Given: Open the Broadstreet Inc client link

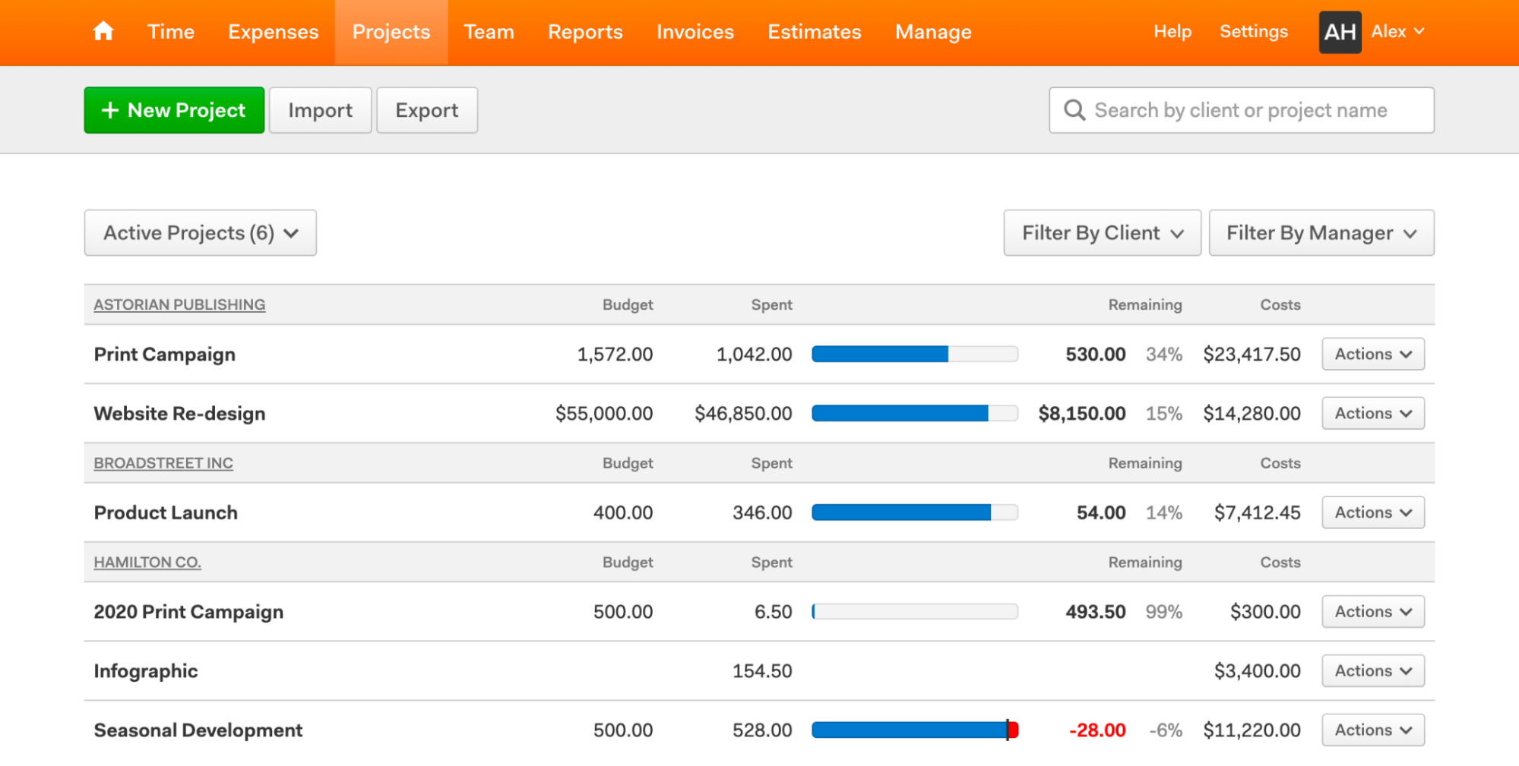Looking at the screenshot, I should point(163,462).
